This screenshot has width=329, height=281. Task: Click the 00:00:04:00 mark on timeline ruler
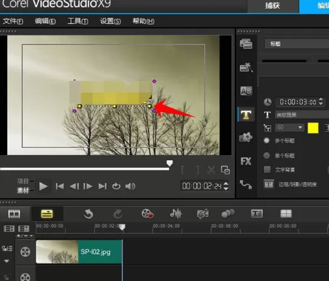coord(166,226)
